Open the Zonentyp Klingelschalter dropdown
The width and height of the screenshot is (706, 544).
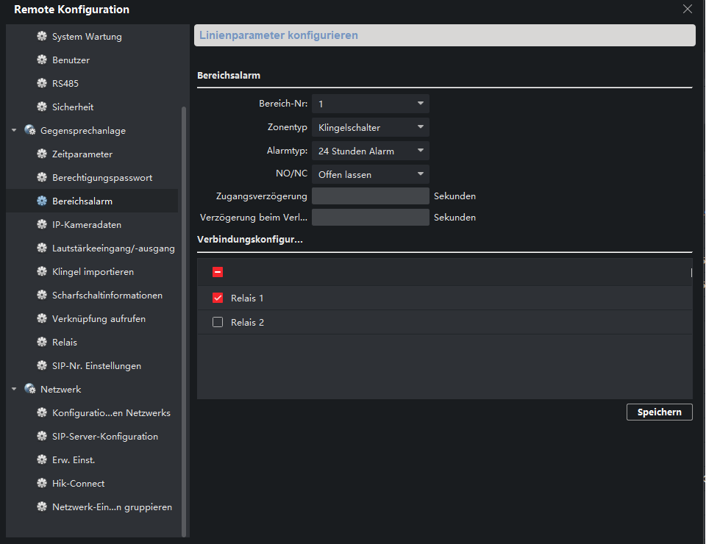click(x=371, y=127)
